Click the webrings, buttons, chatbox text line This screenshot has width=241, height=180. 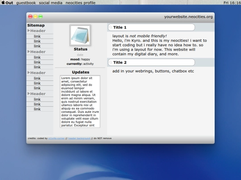(x=153, y=71)
